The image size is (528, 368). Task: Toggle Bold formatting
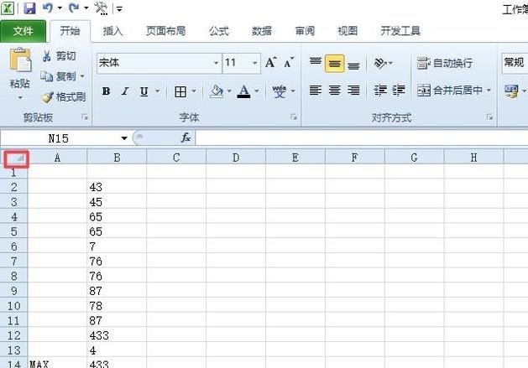pyautogui.click(x=106, y=91)
